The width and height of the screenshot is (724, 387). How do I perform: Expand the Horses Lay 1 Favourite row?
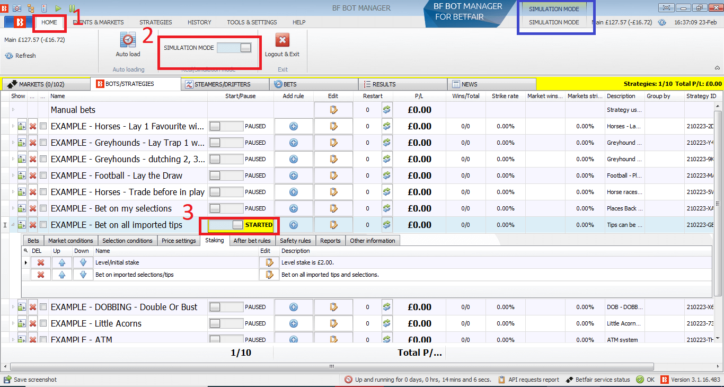coord(13,126)
